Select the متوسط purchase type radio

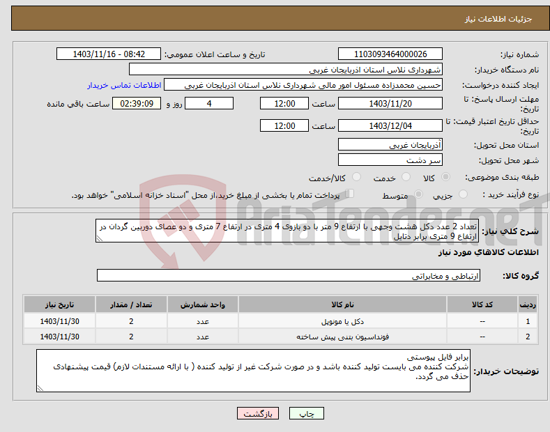418,194
